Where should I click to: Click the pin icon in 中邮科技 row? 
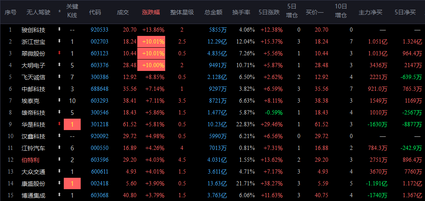click(x=60, y=89)
